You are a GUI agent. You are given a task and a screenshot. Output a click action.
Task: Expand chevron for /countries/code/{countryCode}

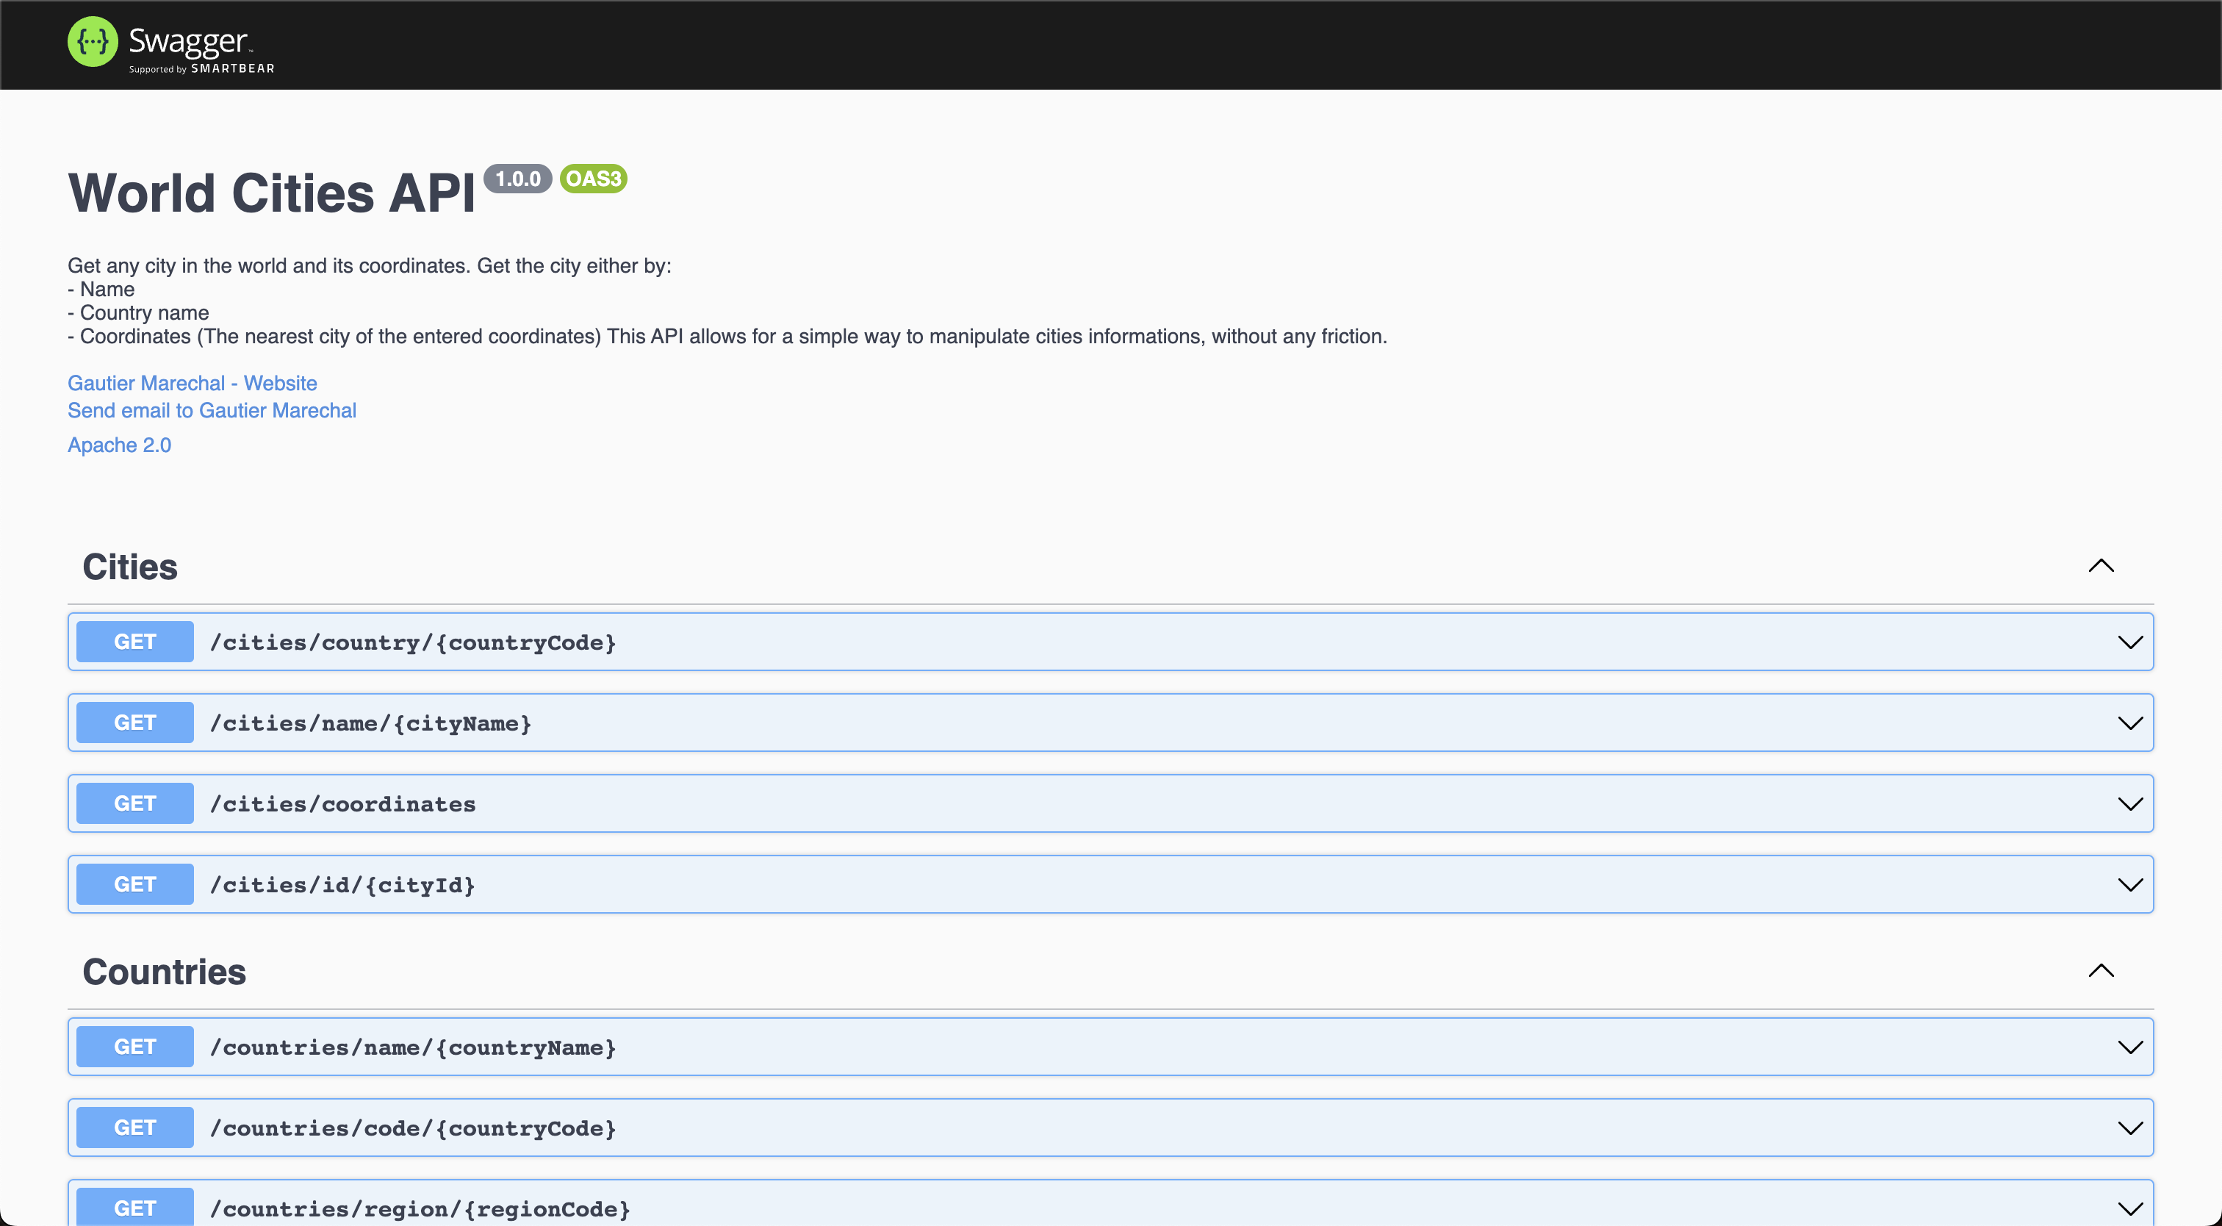[x=2129, y=1128]
